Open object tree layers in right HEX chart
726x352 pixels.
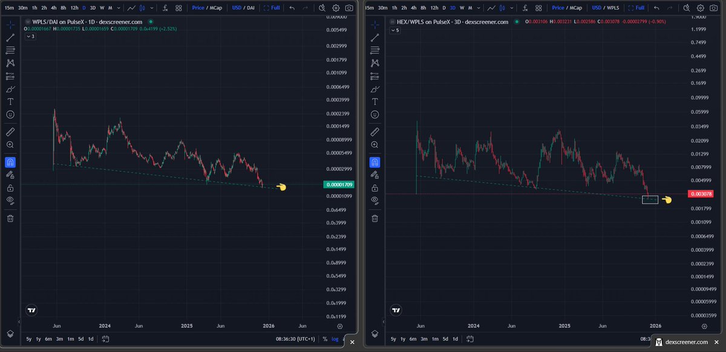click(375, 333)
